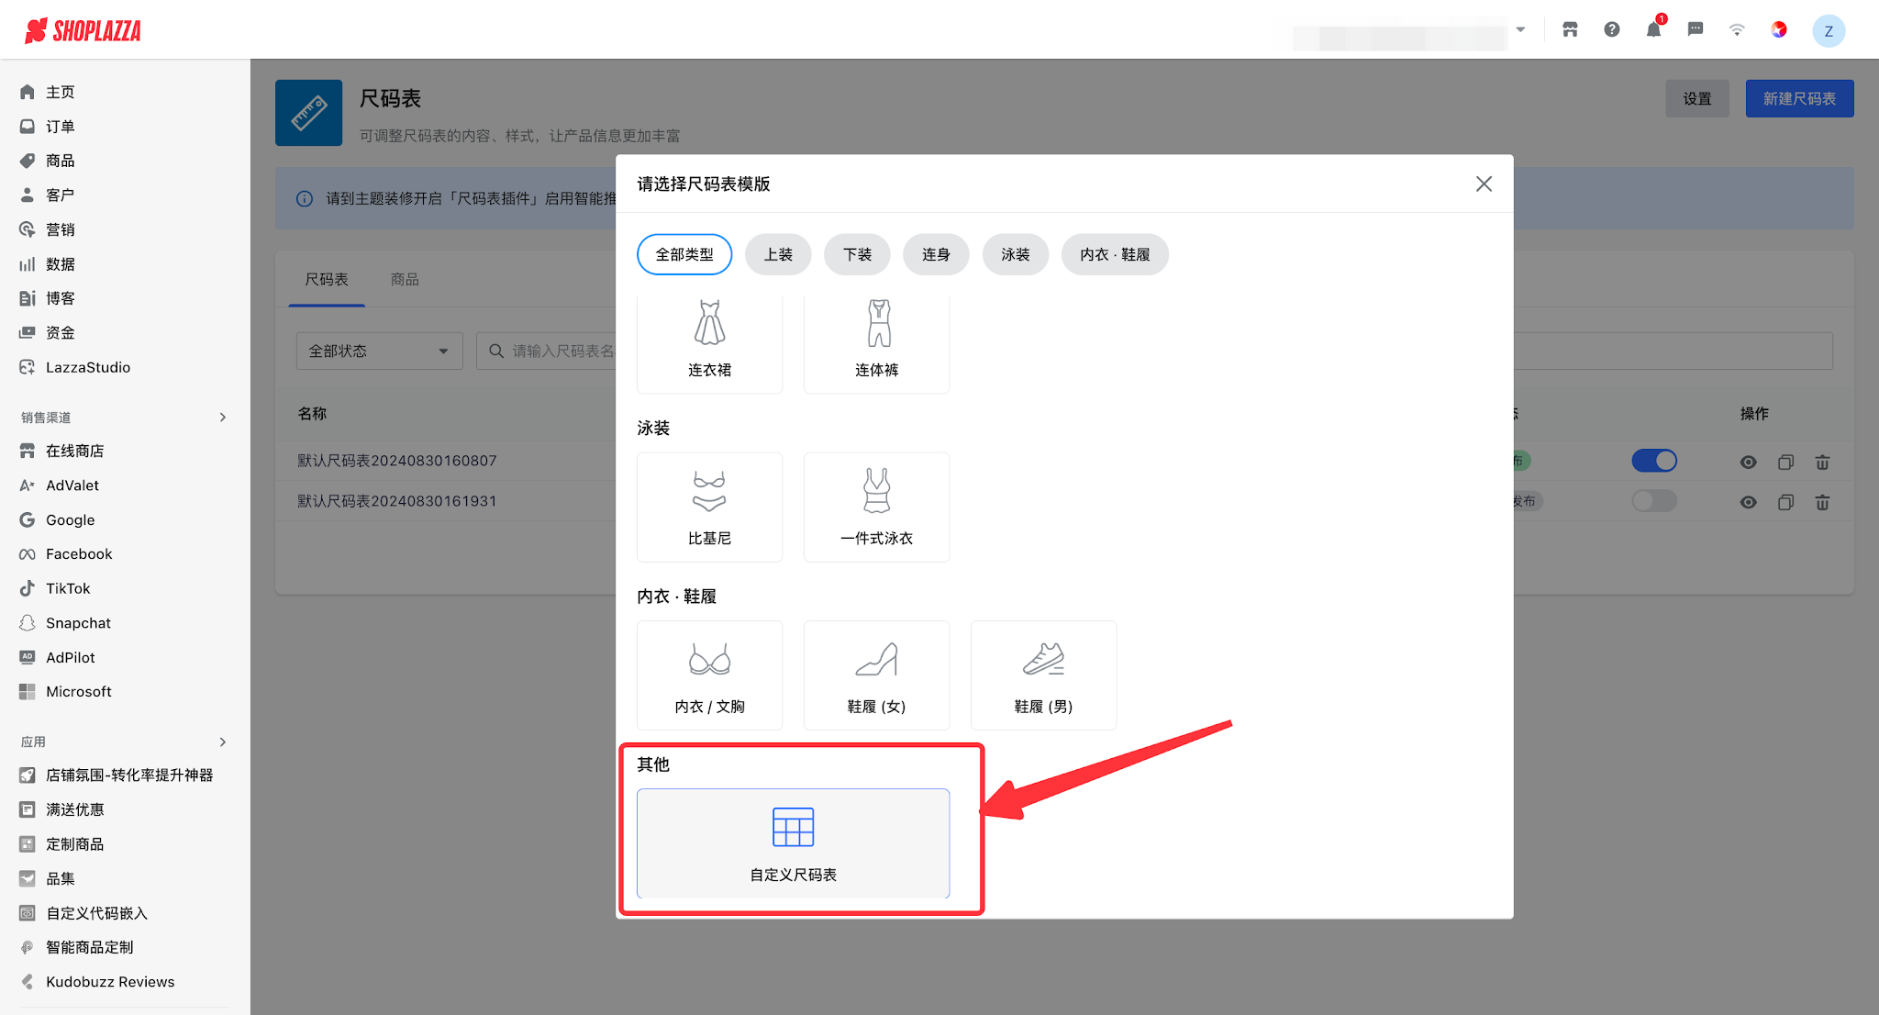Viewport: 1879px width, 1015px height.
Task: Filter templates by 下装
Action: click(857, 254)
